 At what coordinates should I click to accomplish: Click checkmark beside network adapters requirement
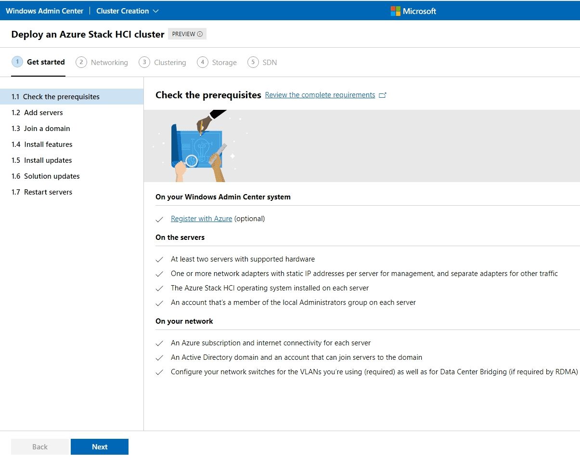coord(159,274)
